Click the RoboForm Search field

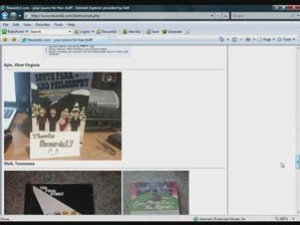click(49, 32)
